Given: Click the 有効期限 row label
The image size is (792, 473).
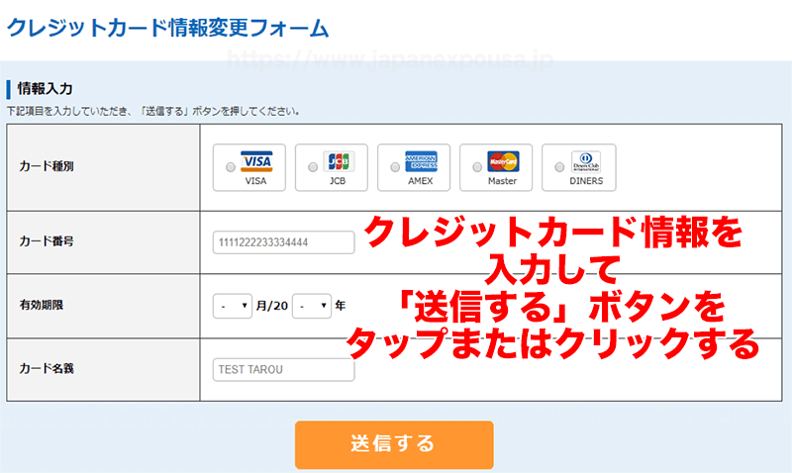Looking at the screenshot, I should tap(42, 305).
